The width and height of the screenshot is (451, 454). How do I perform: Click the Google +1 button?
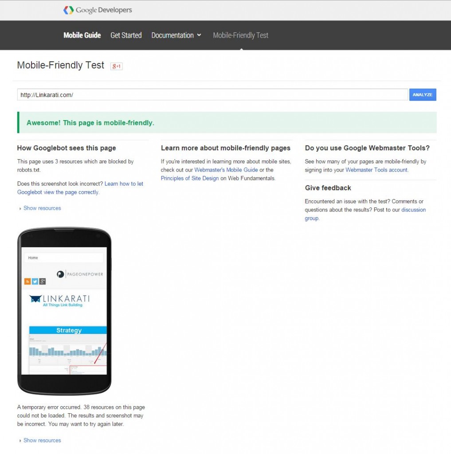[x=117, y=66]
